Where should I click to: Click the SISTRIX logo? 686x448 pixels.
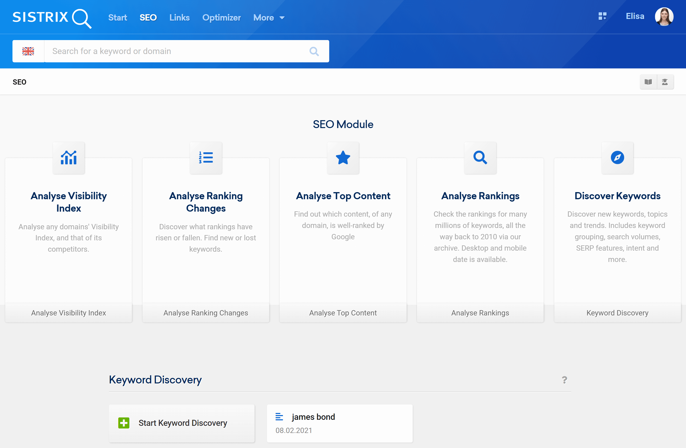point(52,17)
